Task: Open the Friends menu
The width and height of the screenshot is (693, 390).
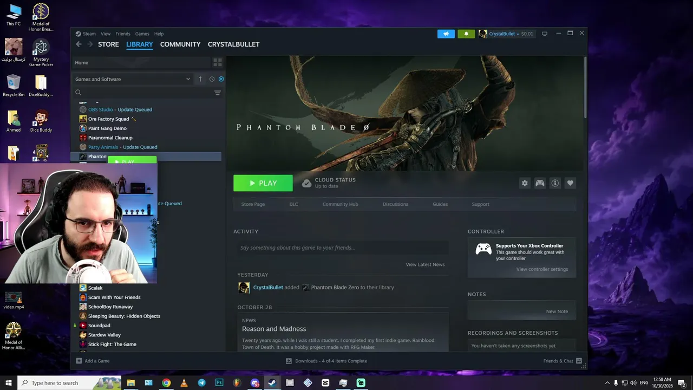Action: coord(123,34)
